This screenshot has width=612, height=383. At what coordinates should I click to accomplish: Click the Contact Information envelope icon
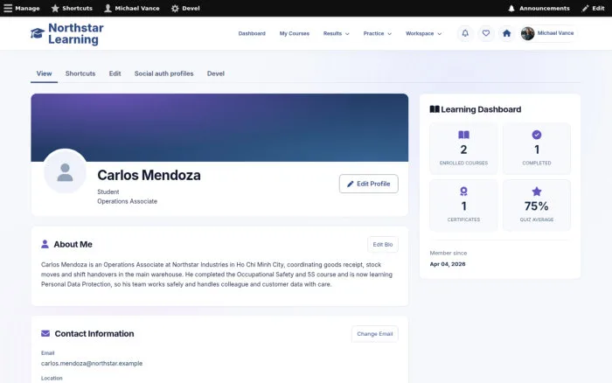[45, 333]
